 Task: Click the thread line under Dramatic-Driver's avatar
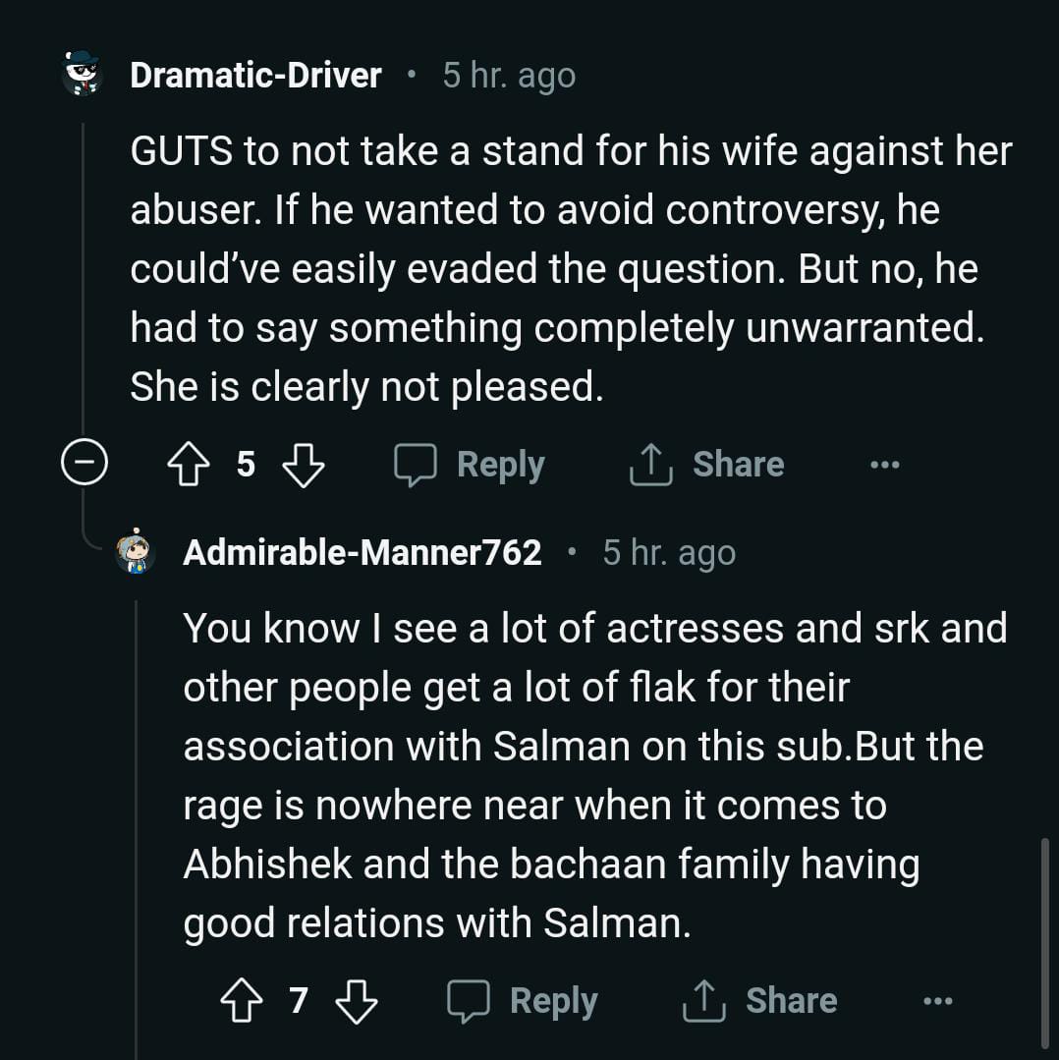83,275
